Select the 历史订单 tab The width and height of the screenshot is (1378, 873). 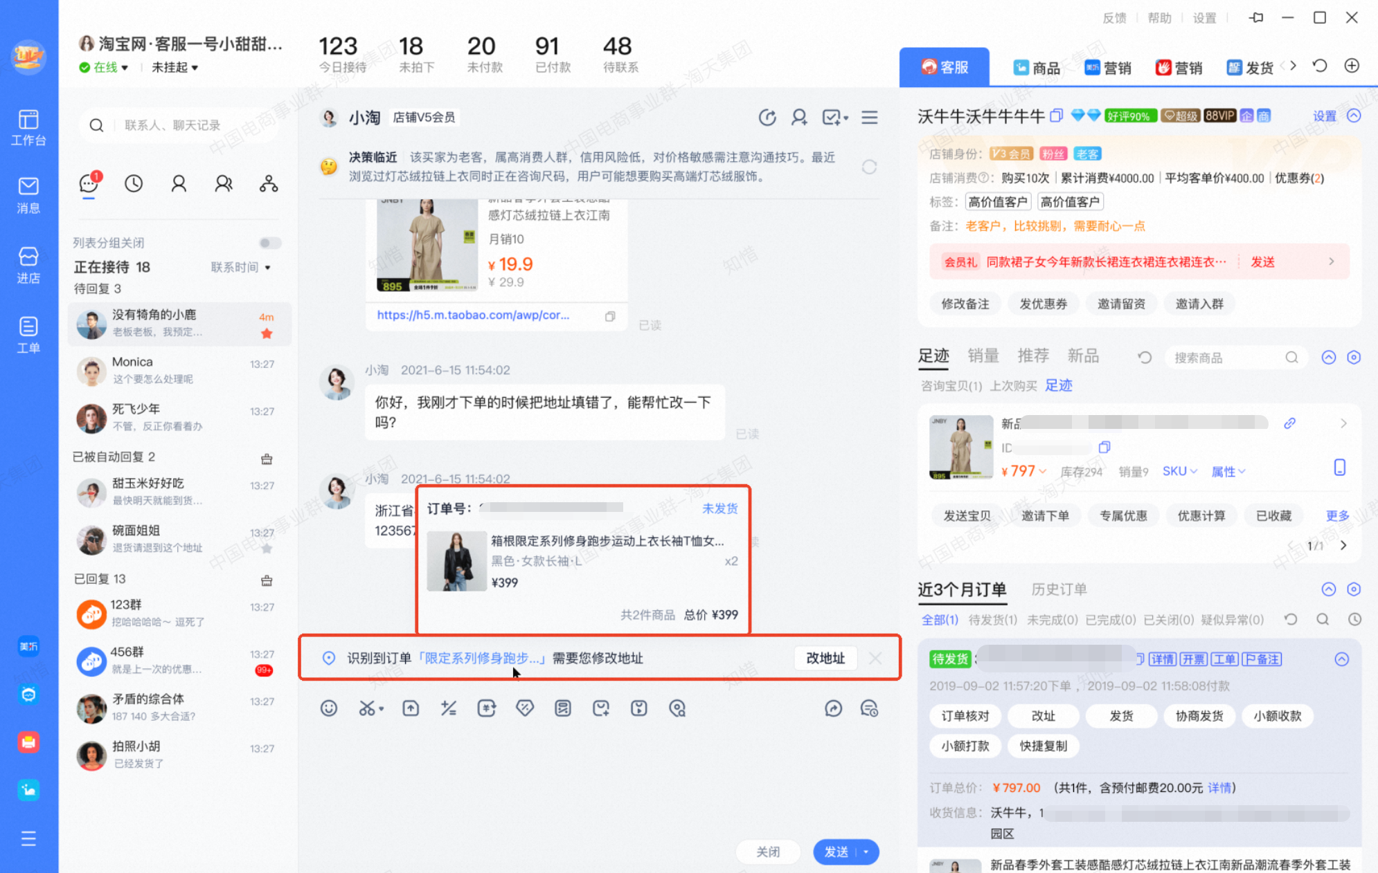point(1059,589)
